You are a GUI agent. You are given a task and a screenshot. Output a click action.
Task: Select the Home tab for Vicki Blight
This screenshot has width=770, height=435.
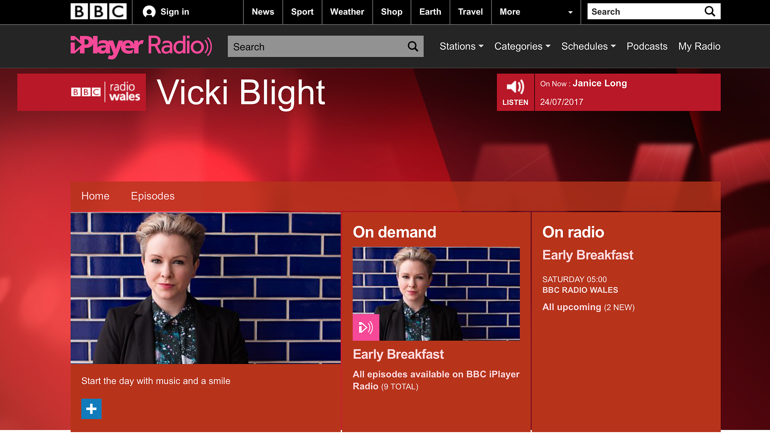pyautogui.click(x=95, y=196)
